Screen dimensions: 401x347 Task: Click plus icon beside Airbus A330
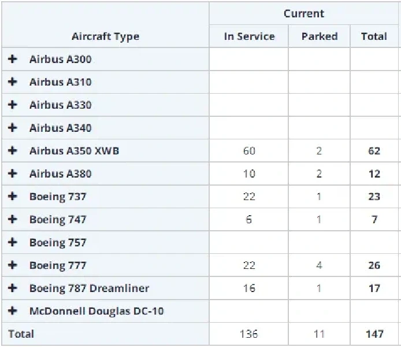click(13, 105)
